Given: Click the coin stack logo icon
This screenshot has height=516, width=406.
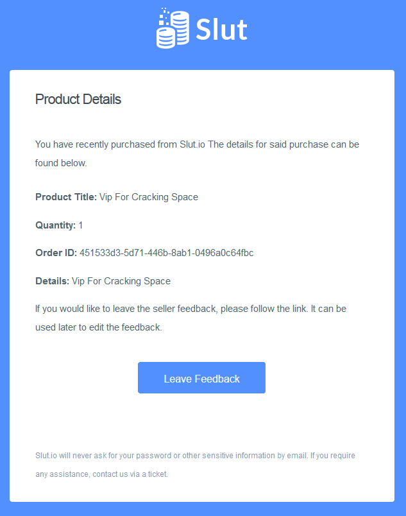Looking at the screenshot, I should (x=173, y=28).
